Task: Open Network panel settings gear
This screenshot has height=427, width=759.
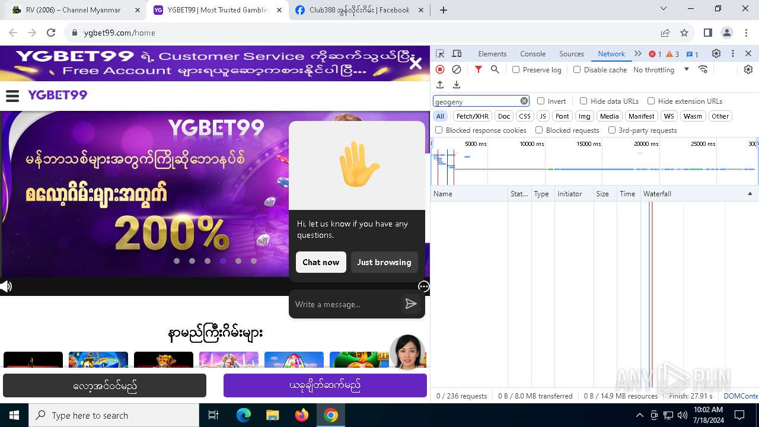Action: pos(748,69)
